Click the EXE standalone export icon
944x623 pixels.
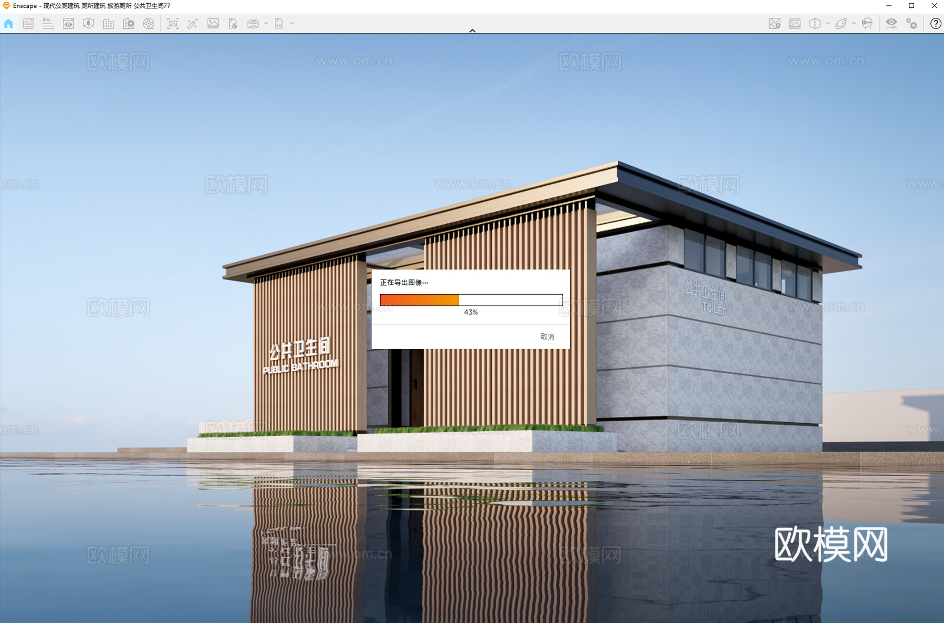(x=279, y=24)
